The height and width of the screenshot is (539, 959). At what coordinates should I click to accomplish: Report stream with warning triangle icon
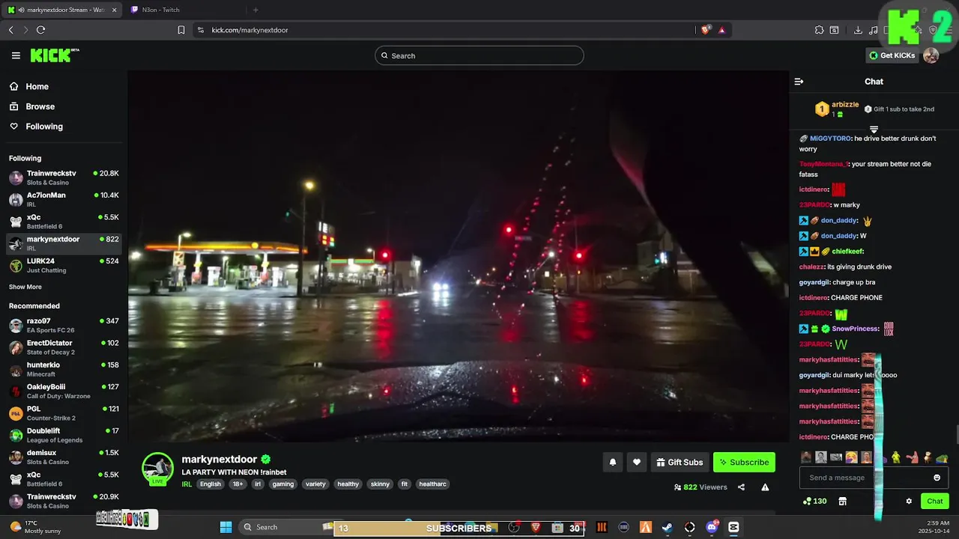[765, 487]
